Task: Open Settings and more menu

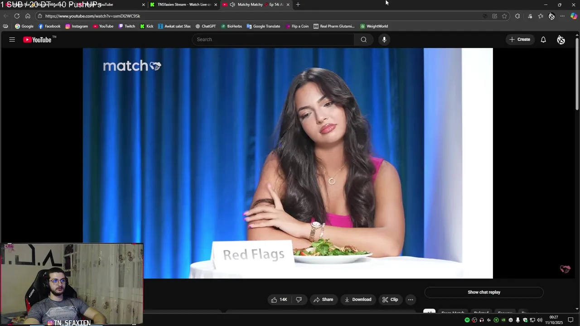Action: (562, 16)
